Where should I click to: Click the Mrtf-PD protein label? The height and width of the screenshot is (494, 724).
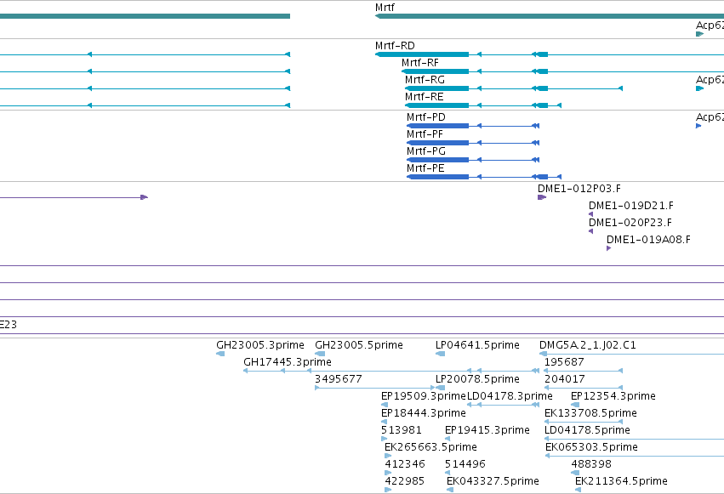(x=425, y=117)
